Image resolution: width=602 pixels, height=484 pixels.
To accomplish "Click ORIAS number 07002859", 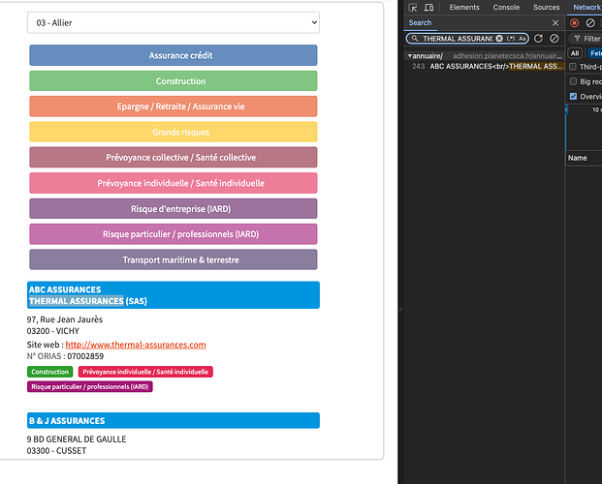I will [x=85, y=356].
